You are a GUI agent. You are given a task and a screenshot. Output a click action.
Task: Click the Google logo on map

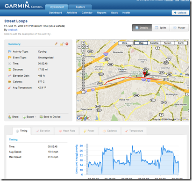click(x=83, y=118)
